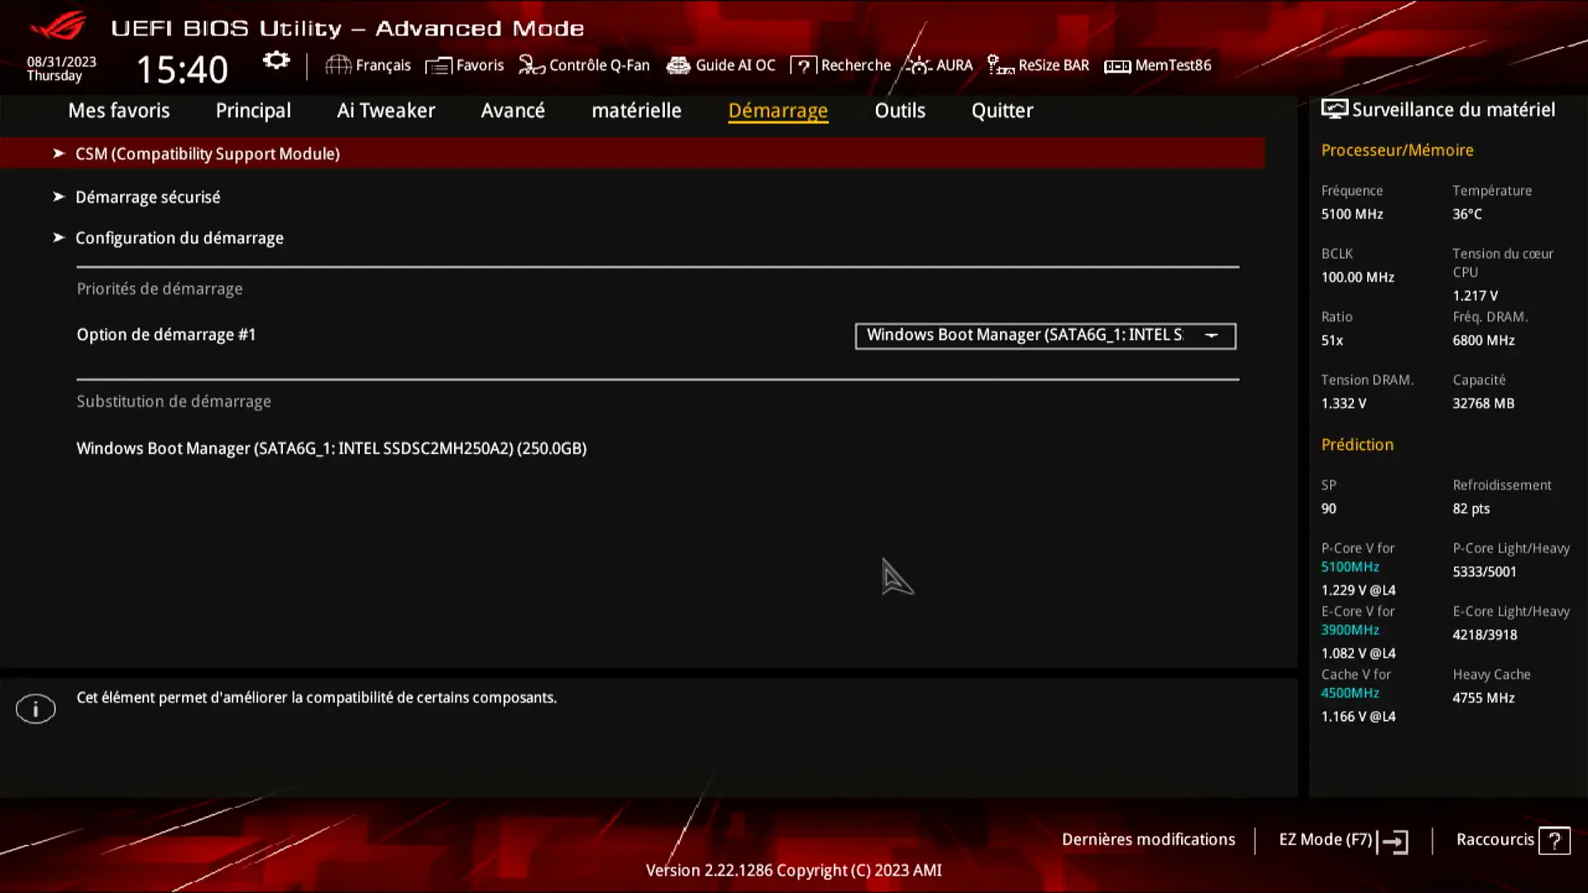Screen dimensions: 1588x893
Task: Click the 6800 MHz DRAM frequency
Action: coord(1483,341)
